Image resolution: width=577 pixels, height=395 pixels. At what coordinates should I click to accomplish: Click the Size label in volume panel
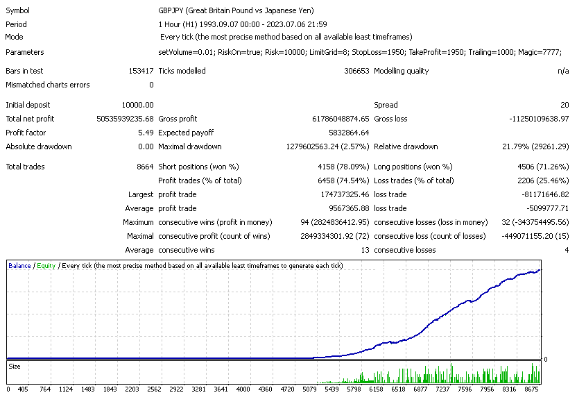[x=15, y=367]
